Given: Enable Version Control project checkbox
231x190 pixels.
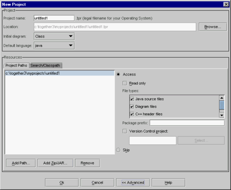Looking at the screenshot, I should (x=125, y=131).
